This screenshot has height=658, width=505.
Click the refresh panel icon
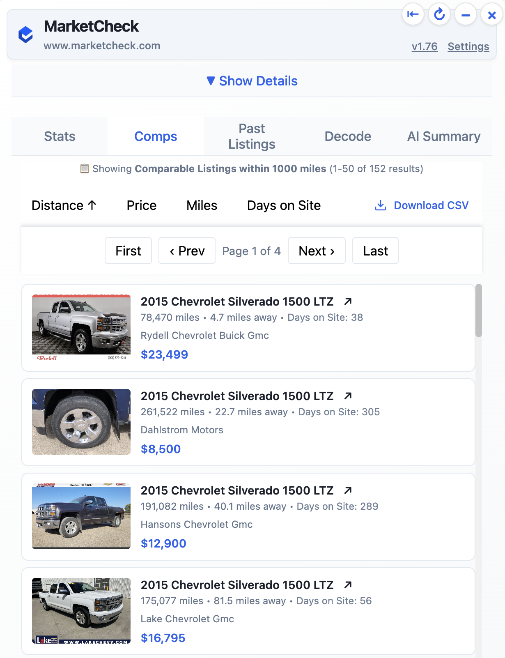pos(439,14)
